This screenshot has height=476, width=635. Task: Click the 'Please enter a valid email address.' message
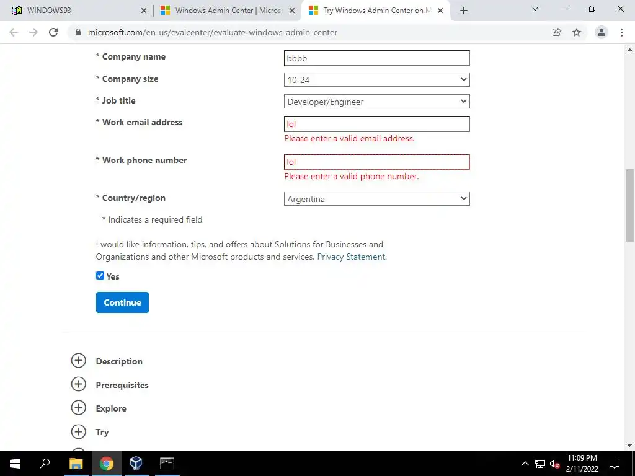(350, 138)
